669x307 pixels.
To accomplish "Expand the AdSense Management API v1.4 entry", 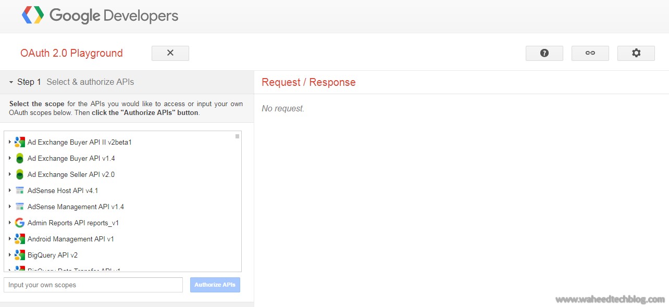I will pos(10,207).
